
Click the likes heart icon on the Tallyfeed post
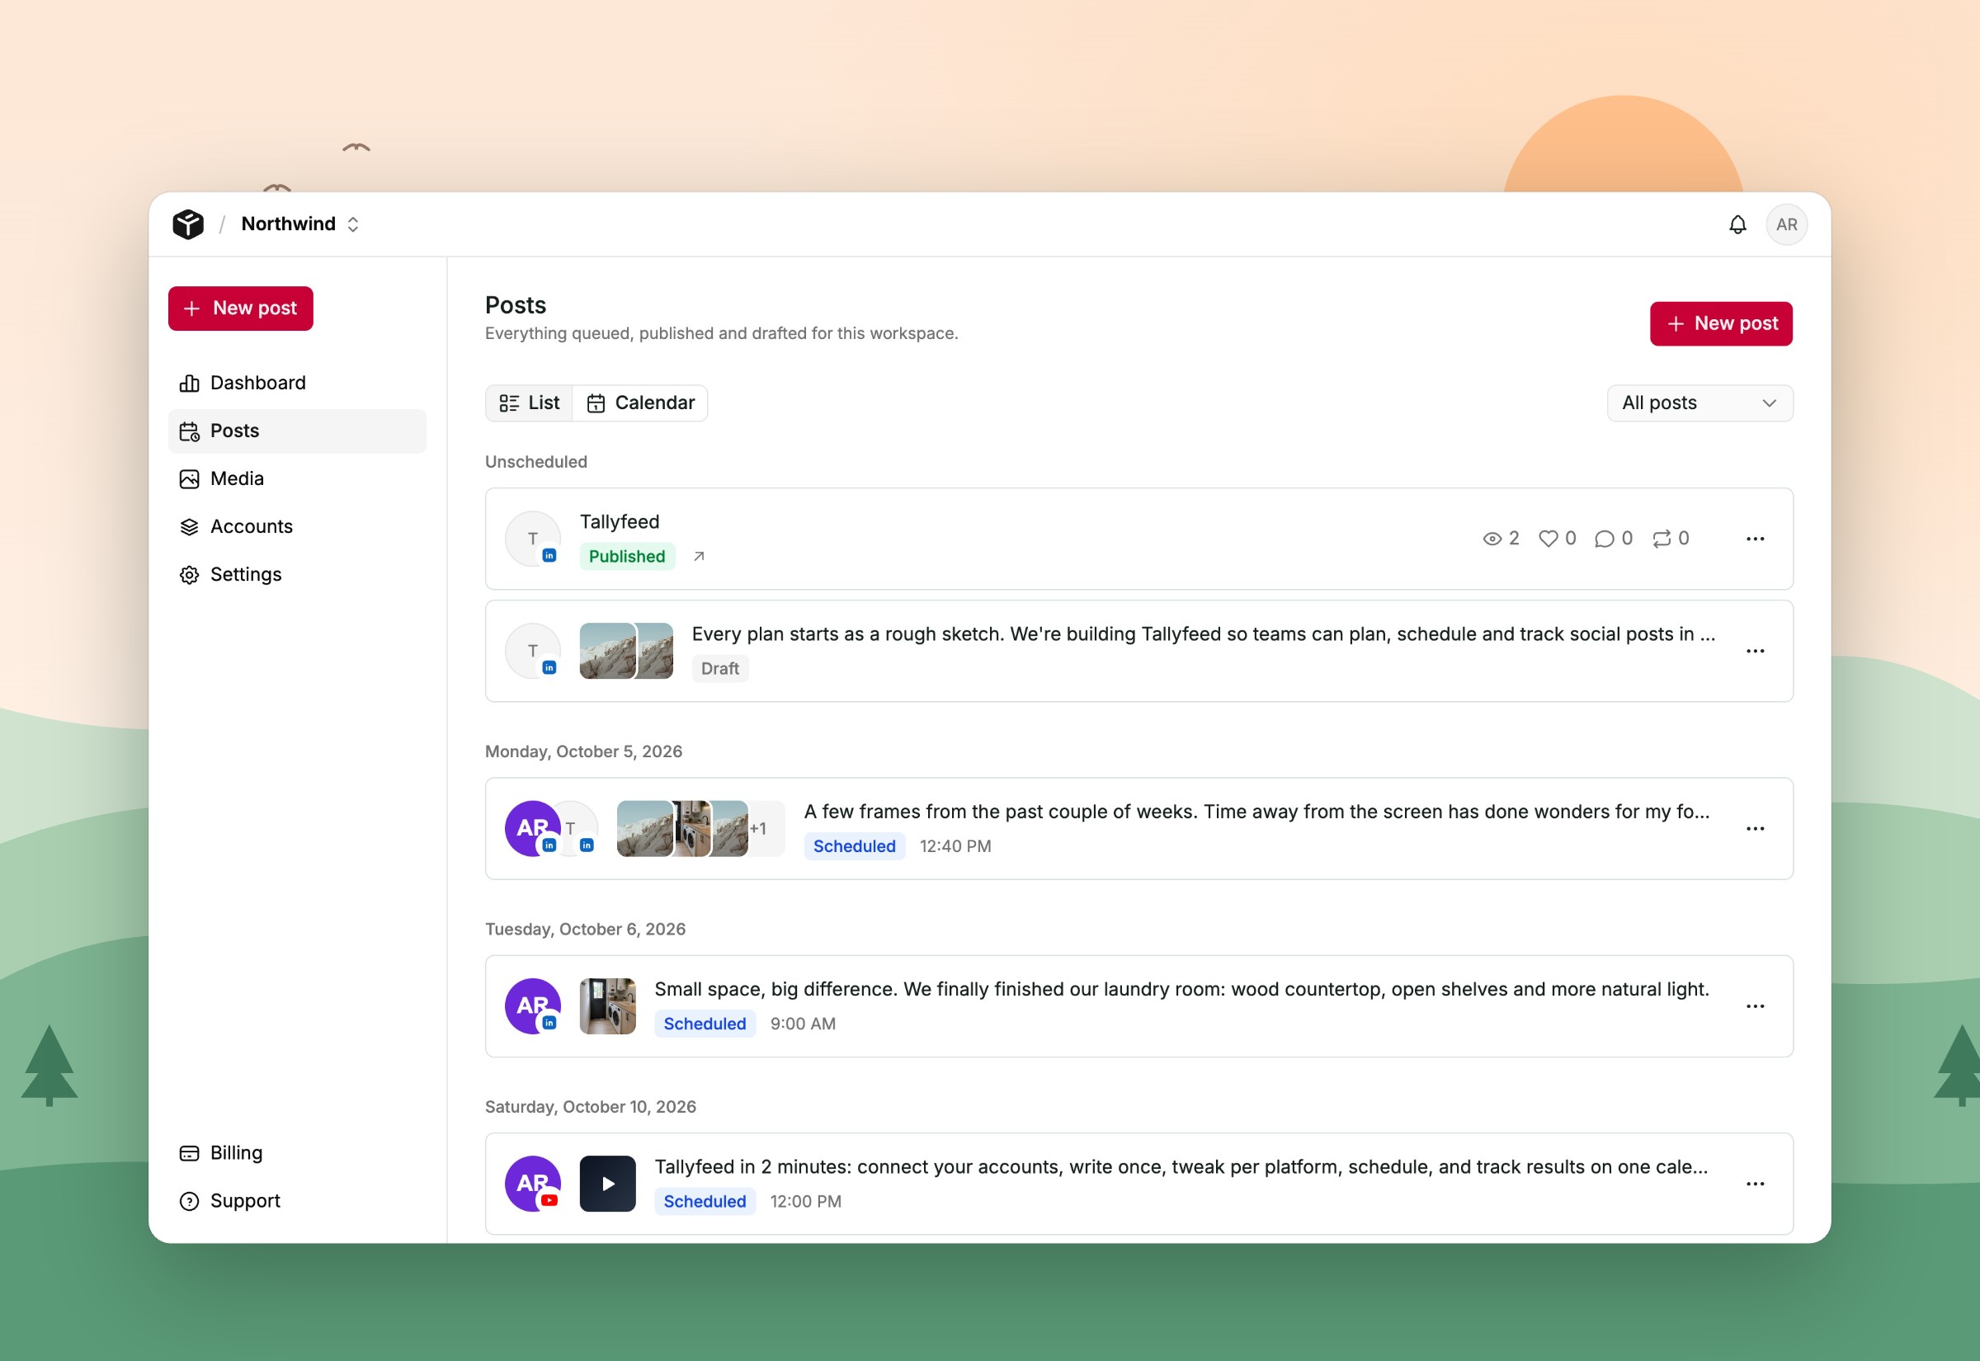pyautogui.click(x=1548, y=538)
